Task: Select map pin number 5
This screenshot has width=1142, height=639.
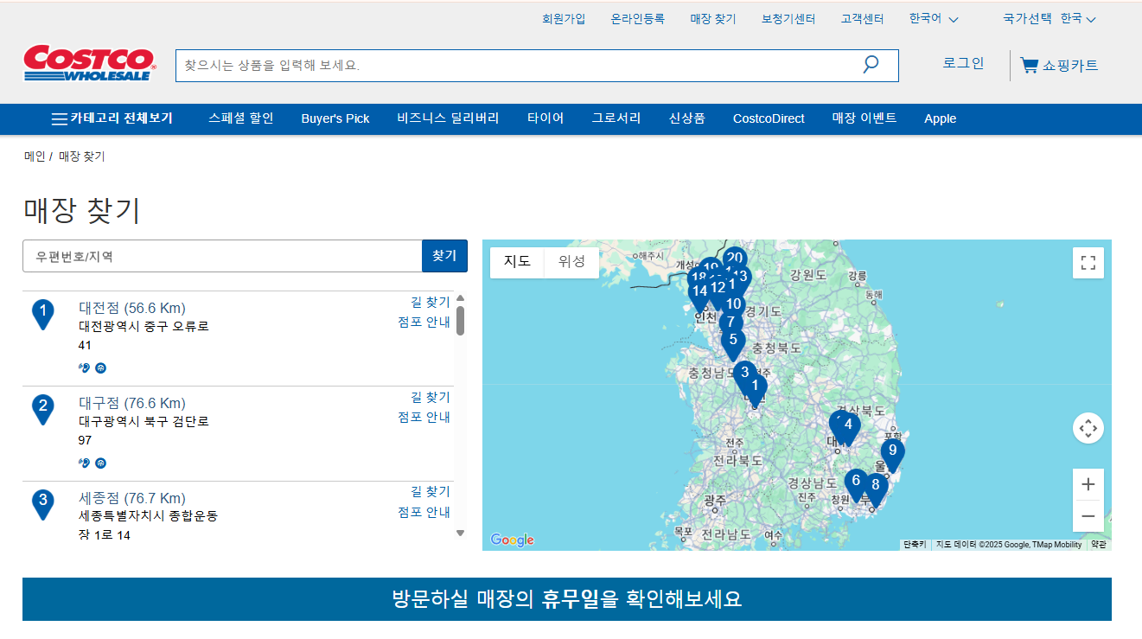Action: tap(733, 344)
